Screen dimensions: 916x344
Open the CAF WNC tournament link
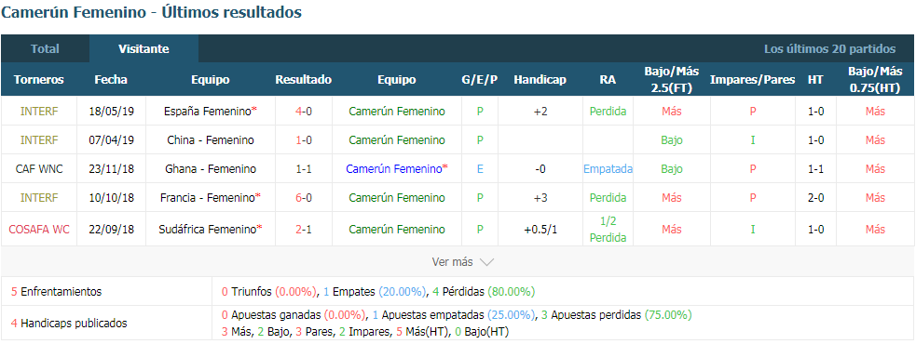pos(39,169)
